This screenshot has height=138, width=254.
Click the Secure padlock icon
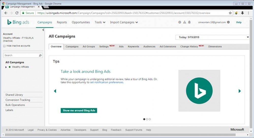pyautogui.click(x=23, y=13)
